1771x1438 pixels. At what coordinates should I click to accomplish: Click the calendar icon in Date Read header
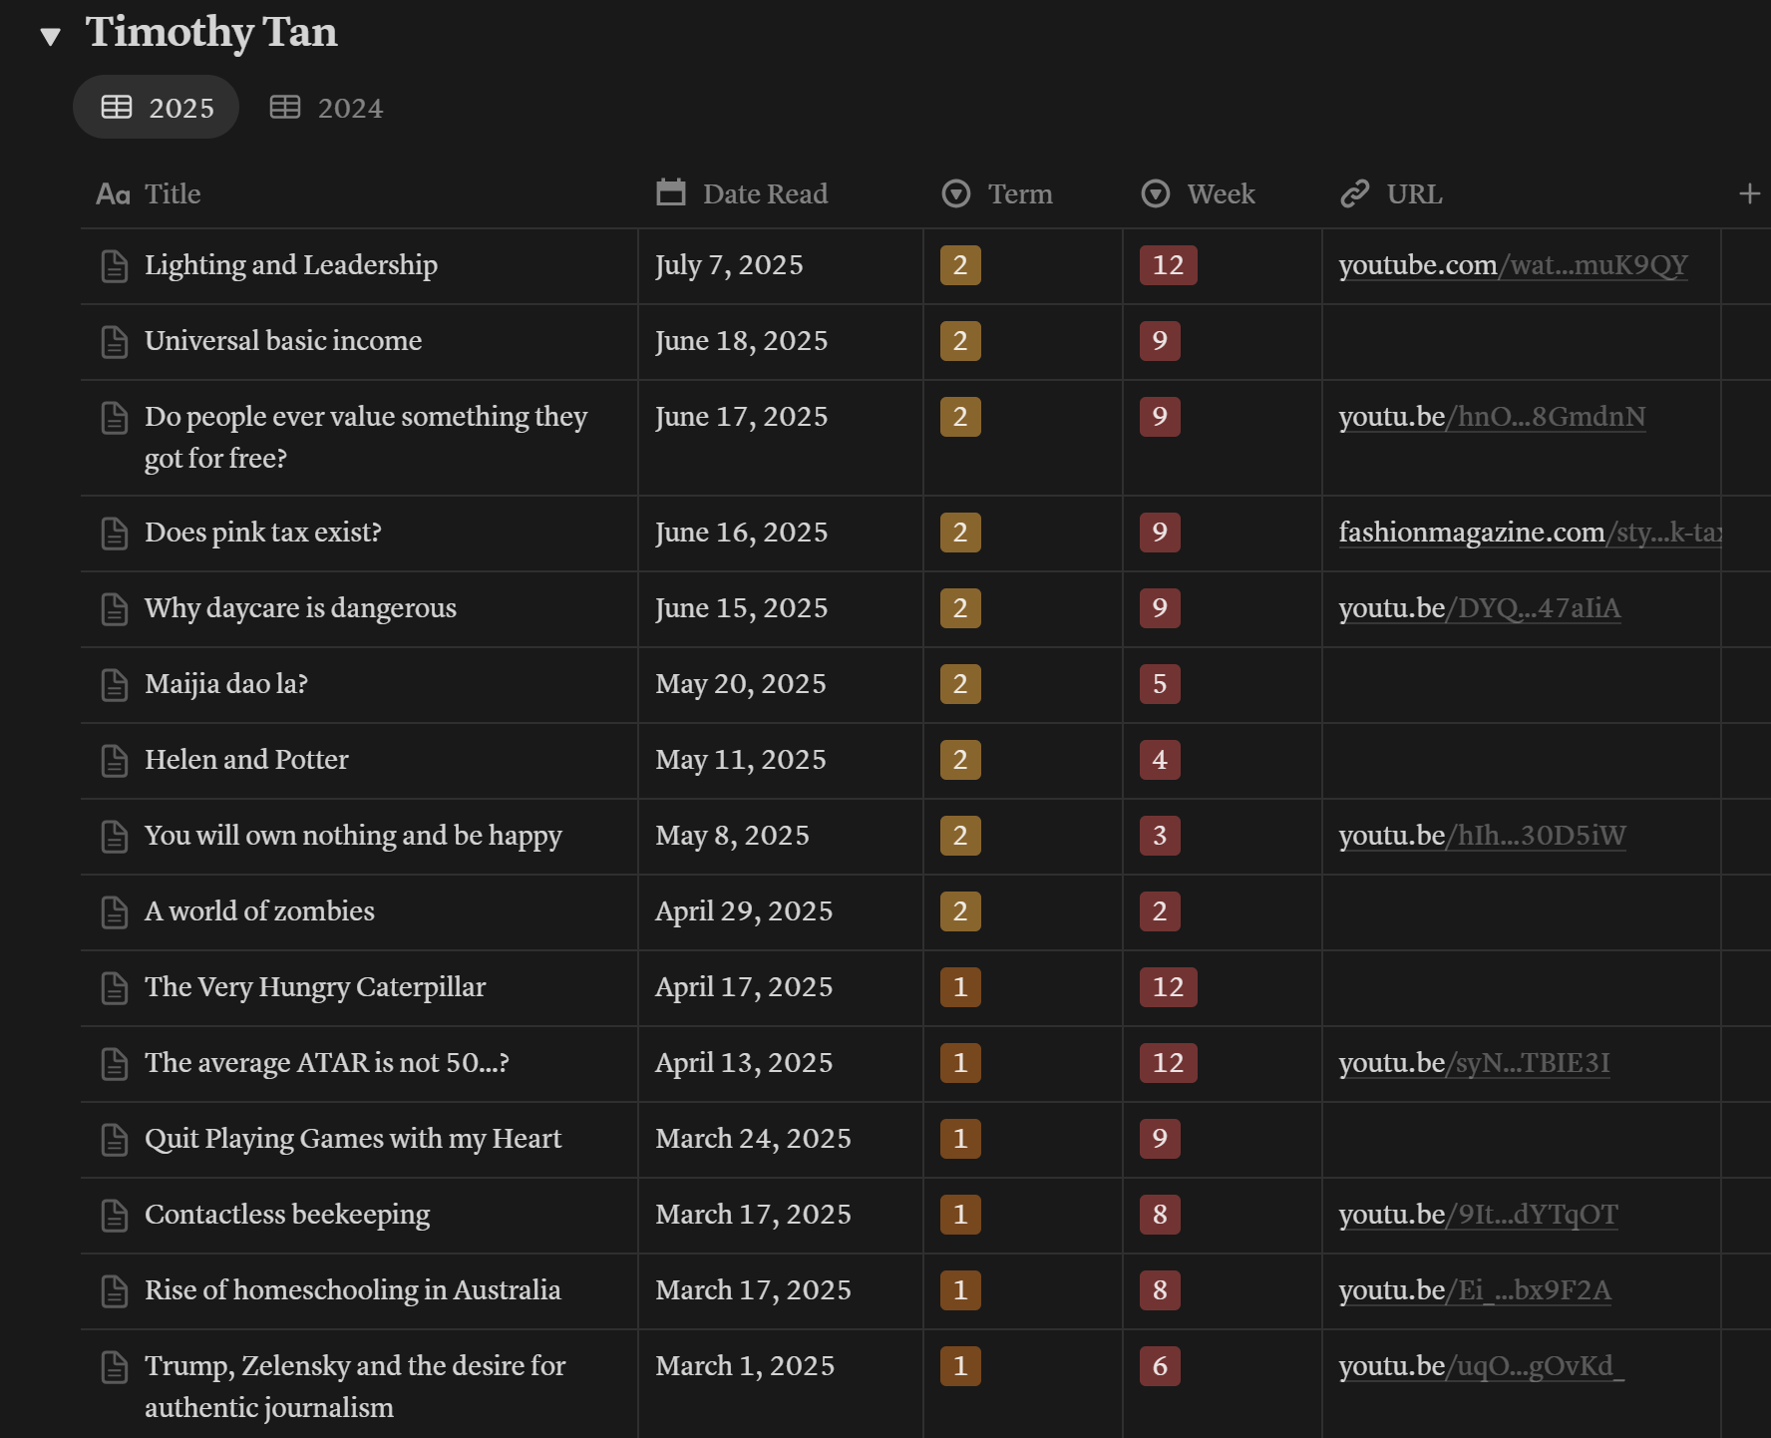pos(671,192)
